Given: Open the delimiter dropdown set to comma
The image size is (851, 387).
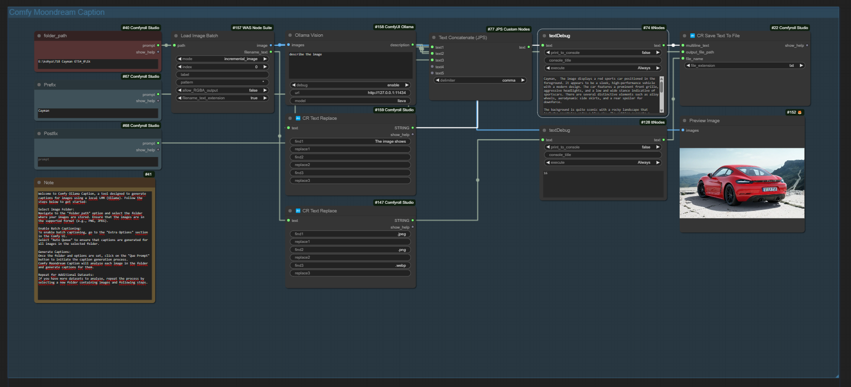Looking at the screenshot, I should coord(480,80).
